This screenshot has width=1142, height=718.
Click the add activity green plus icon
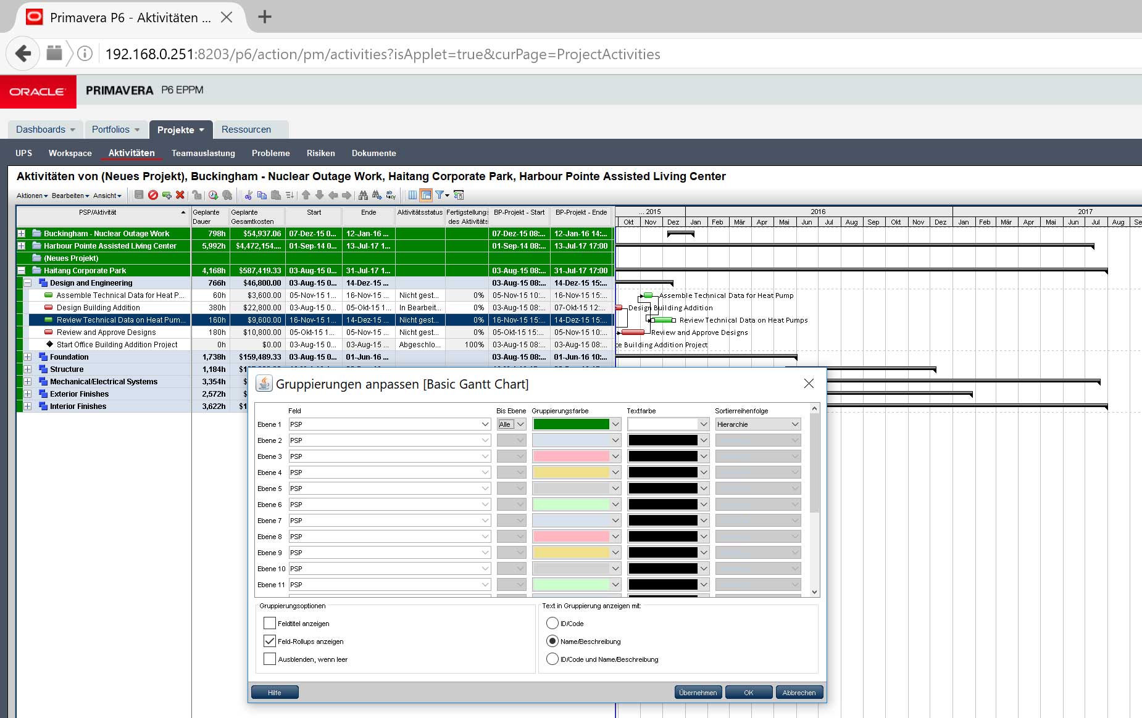(167, 195)
